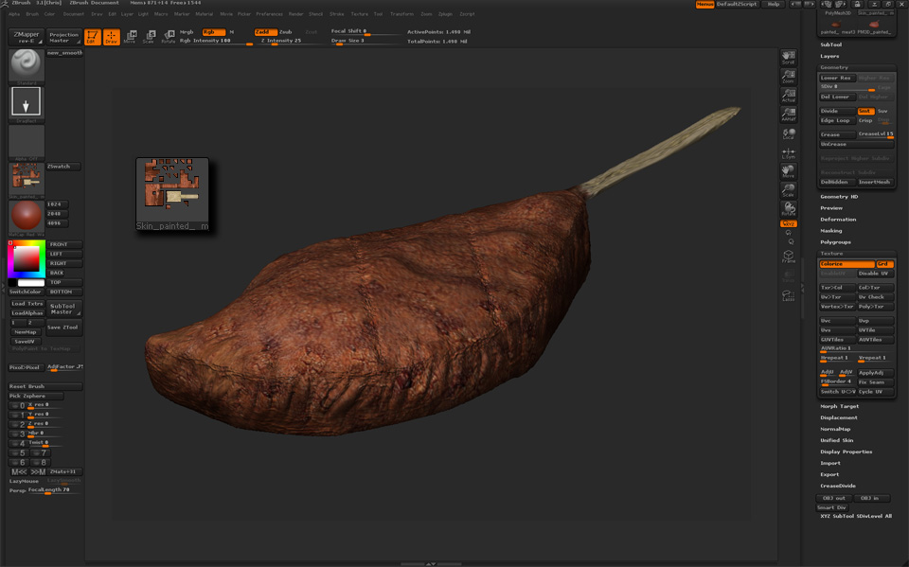Image resolution: width=909 pixels, height=567 pixels.
Task: Toggle Zadd sculpt mode
Action: (264, 32)
